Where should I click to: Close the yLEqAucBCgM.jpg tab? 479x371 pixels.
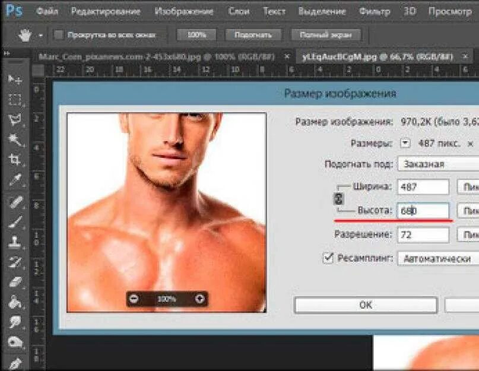(465, 56)
